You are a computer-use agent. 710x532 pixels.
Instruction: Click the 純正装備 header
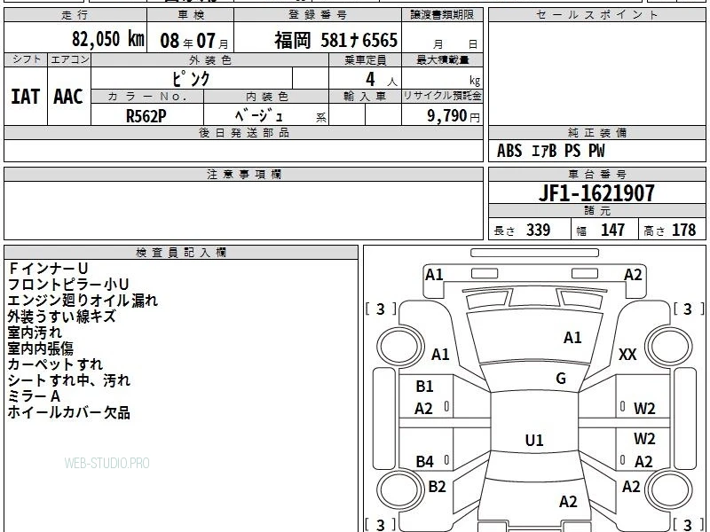(596, 132)
